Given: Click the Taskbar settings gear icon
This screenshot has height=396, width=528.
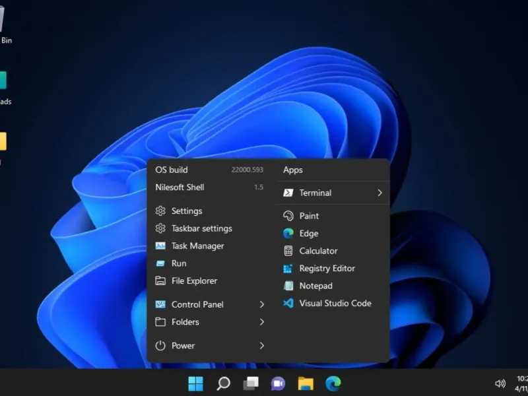Looking at the screenshot, I should pos(160,228).
